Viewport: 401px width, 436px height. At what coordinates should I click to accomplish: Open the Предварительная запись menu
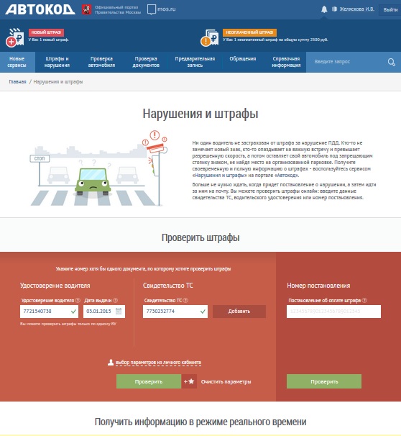click(195, 62)
